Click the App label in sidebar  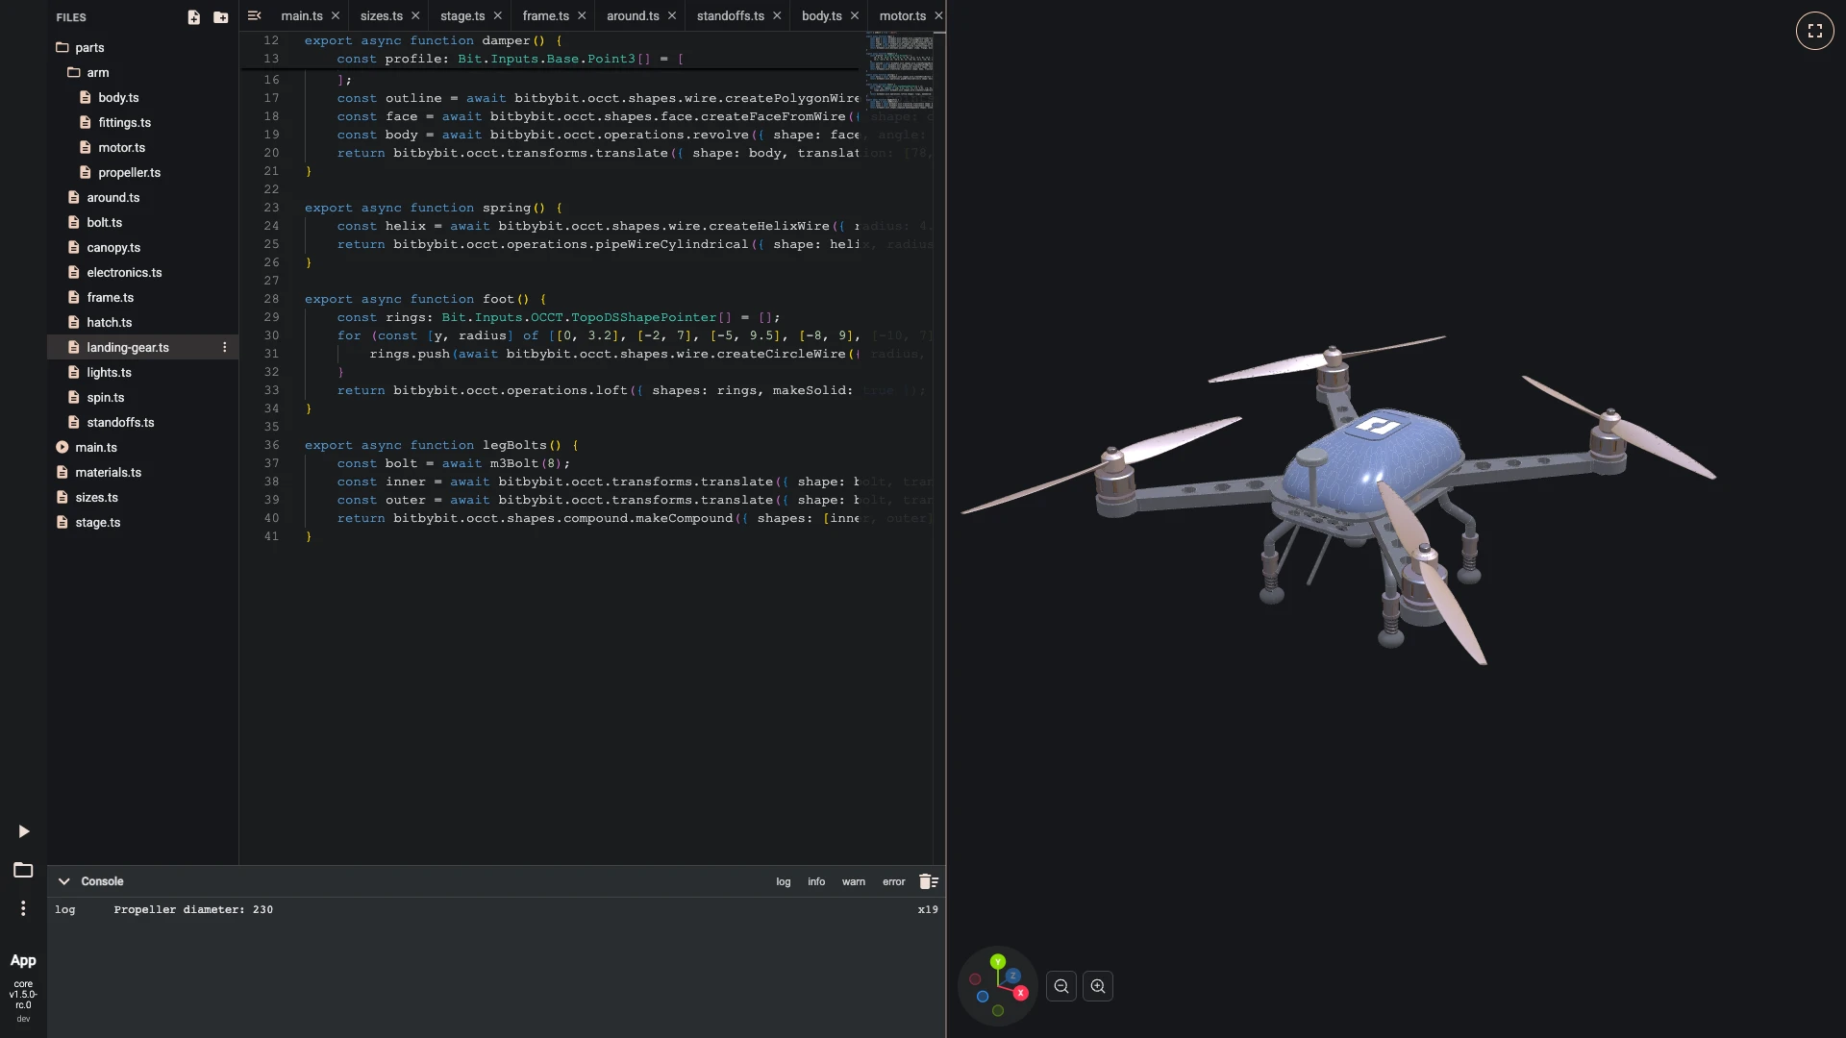(23, 960)
